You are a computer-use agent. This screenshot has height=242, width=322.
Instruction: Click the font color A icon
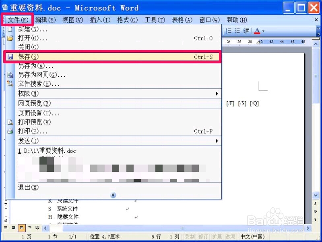(257, 31)
